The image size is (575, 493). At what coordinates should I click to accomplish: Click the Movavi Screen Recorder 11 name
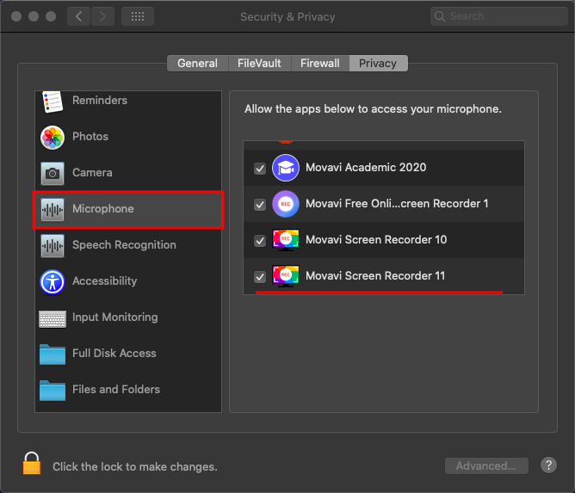point(375,275)
